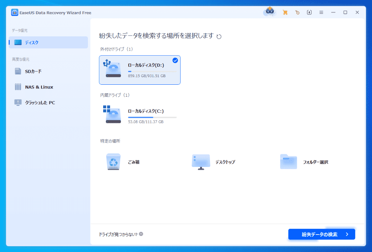
Task: Click D: drive usage bar
Action: 152,71
